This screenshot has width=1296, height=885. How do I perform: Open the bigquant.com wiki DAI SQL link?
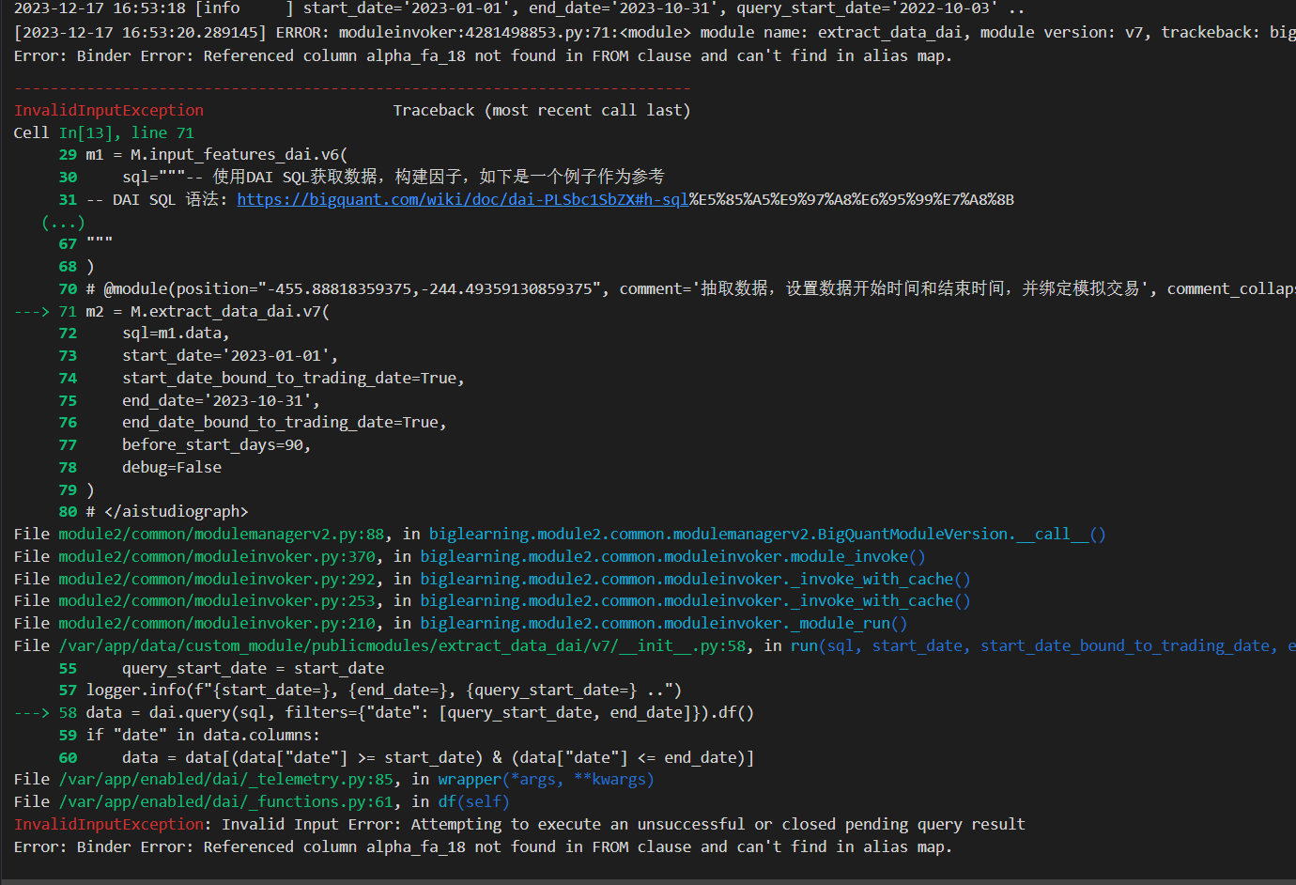pos(462,199)
